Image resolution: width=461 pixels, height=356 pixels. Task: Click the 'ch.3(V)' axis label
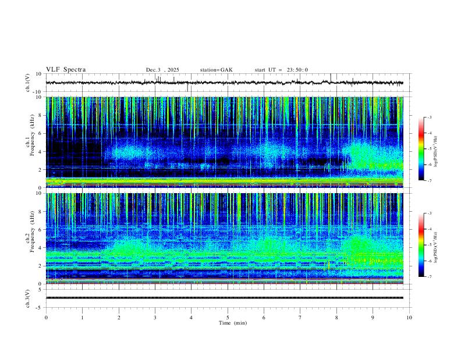tap(28, 299)
